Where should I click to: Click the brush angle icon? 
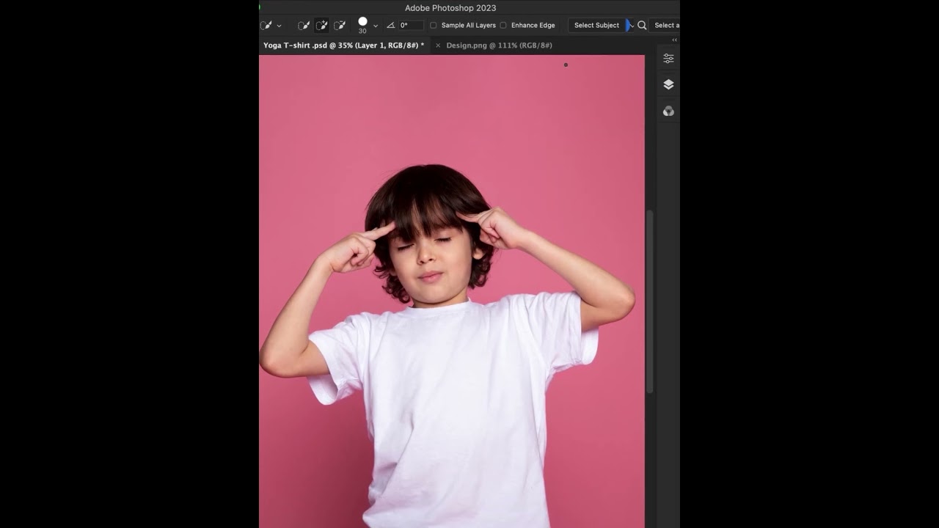click(x=390, y=25)
